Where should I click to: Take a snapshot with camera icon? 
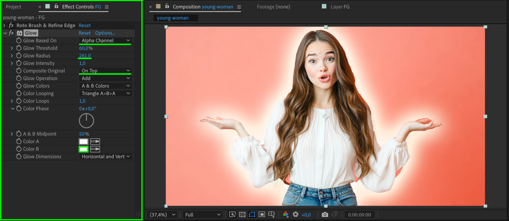[x=325, y=214]
